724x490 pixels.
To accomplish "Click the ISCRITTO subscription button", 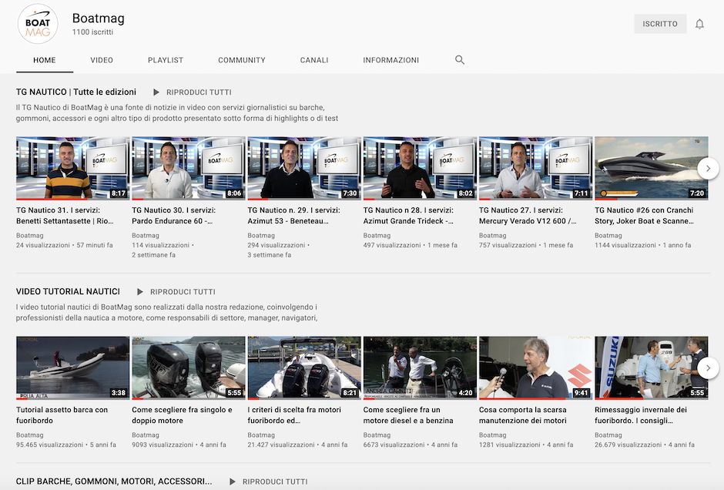I will 660,24.
